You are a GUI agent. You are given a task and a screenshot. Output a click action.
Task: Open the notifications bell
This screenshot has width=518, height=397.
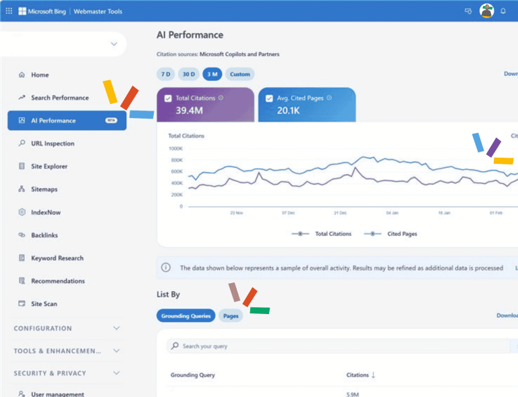[x=502, y=11]
